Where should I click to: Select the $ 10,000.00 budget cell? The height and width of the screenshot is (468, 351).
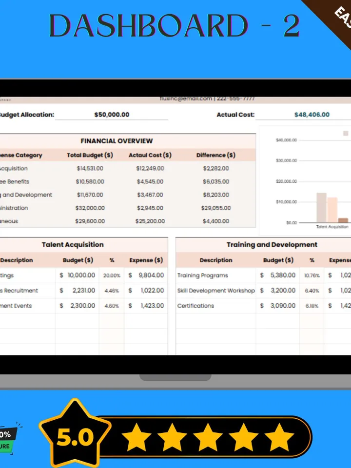(78, 275)
